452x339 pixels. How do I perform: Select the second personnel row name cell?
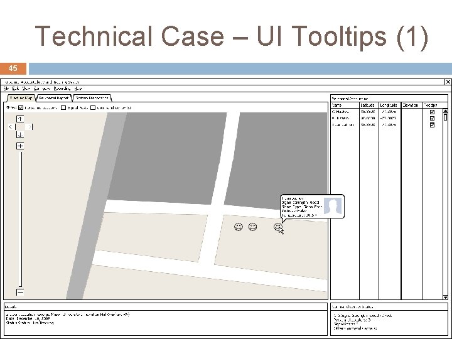point(345,118)
